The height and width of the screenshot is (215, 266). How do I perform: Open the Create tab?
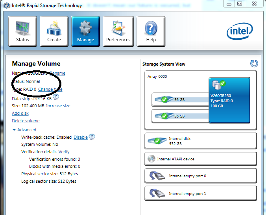click(54, 31)
